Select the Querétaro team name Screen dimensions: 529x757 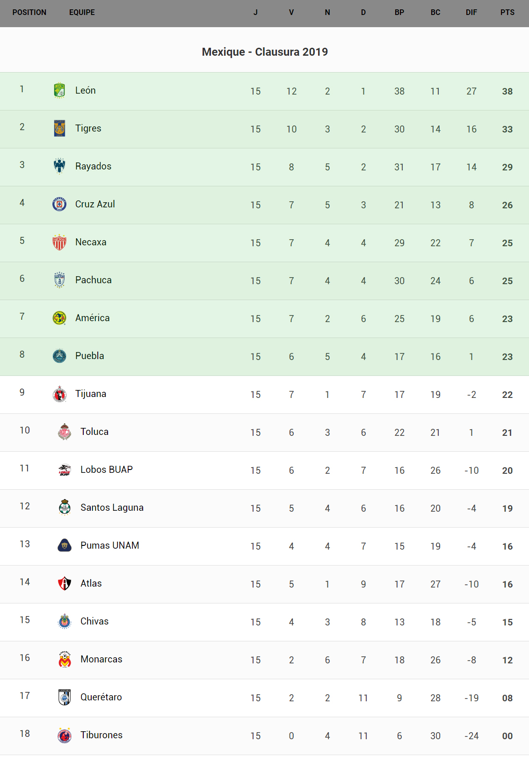click(x=101, y=697)
